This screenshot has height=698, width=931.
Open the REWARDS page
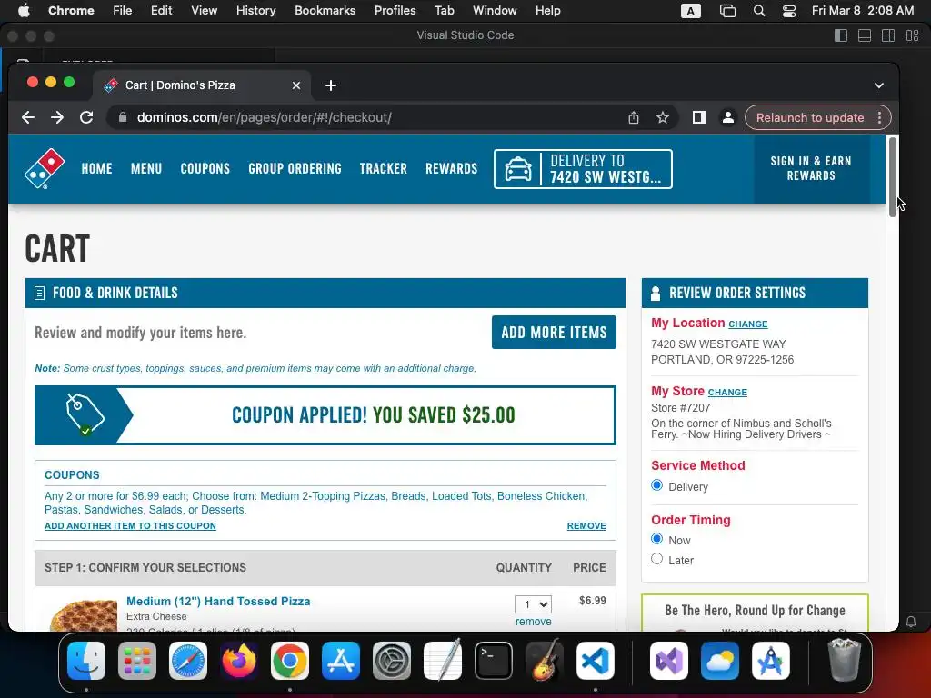(x=451, y=168)
